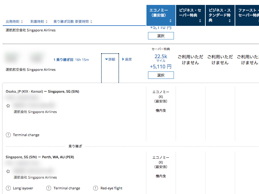This screenshot has width=259, height=194.
Task: Click sort arrows next to 到着時刻
Action: tap(47, 22)
